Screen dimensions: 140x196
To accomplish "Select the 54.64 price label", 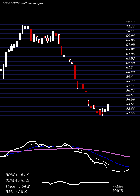I will 130,99.
